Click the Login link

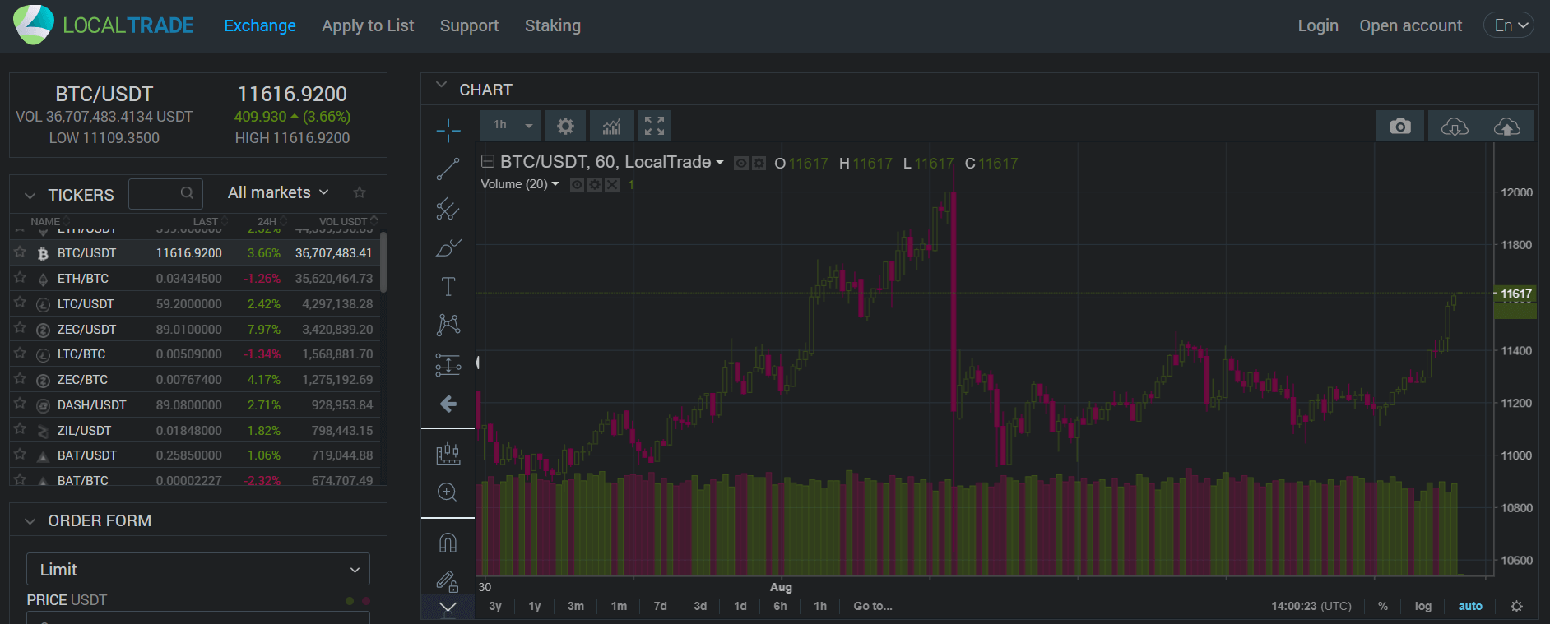[1318, 25]
